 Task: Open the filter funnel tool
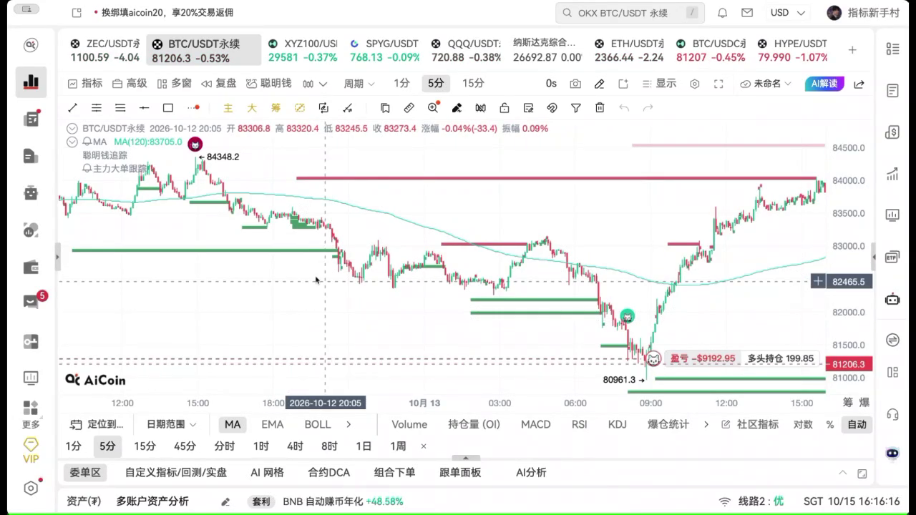click(576, 108)
